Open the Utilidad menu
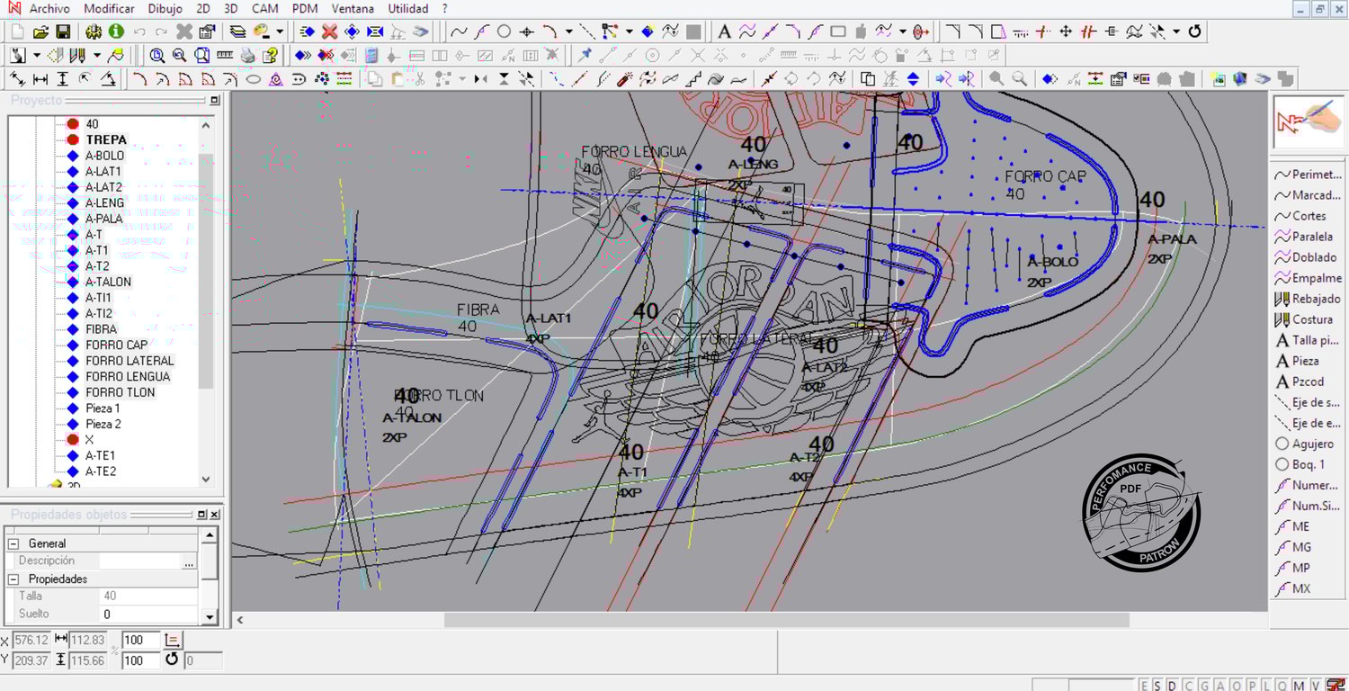Screen dimensions: 1349x691 tap(407, 9)
